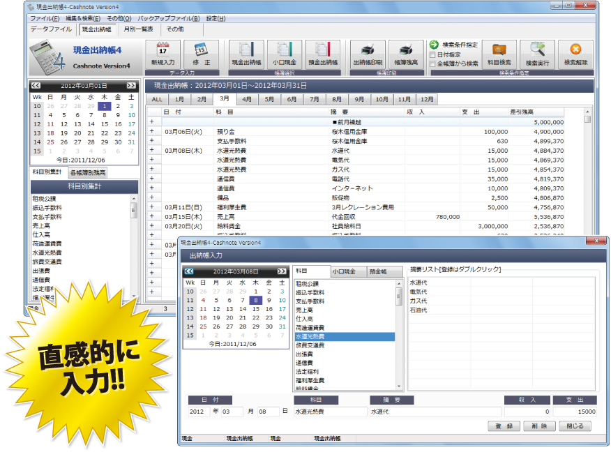Open the 現金出納帳 ledger icon
The height and width of the screenshot is (452, 611).
pyautogui.click(x=246, y=52)
